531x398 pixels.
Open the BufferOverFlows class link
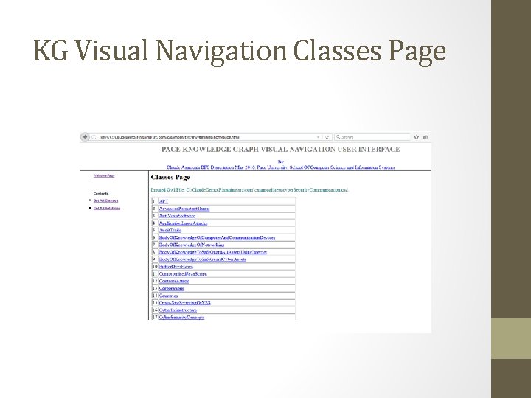tap(176, 267)
